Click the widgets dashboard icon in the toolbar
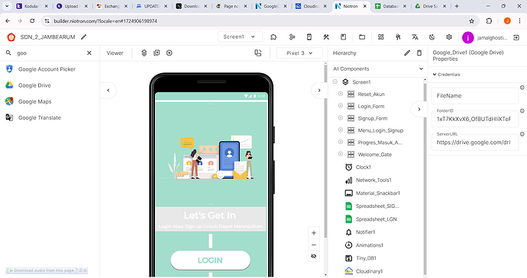The width and height of the screenshot is (527, 278). [x=381, y=37]
